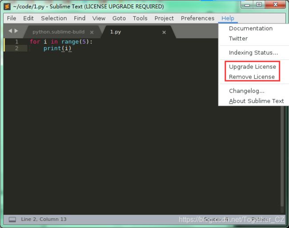Go to previous tab with left arrow
The width and height of the screenshot is (289, 228).
(x=10, y=31)
